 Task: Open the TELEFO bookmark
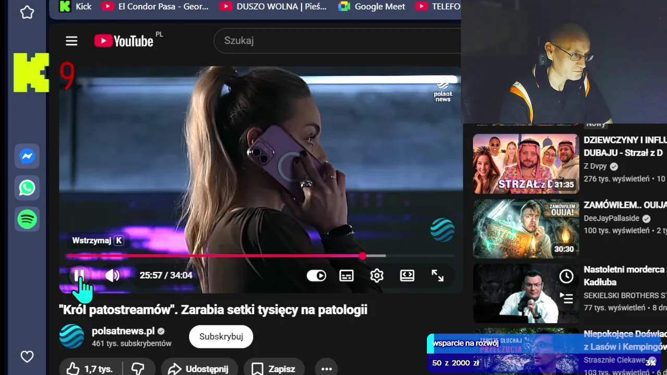tap(438, 6)
